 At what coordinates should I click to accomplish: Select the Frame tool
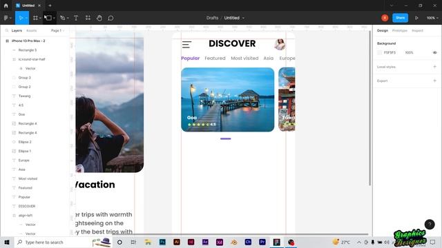[x=35, y=18]
